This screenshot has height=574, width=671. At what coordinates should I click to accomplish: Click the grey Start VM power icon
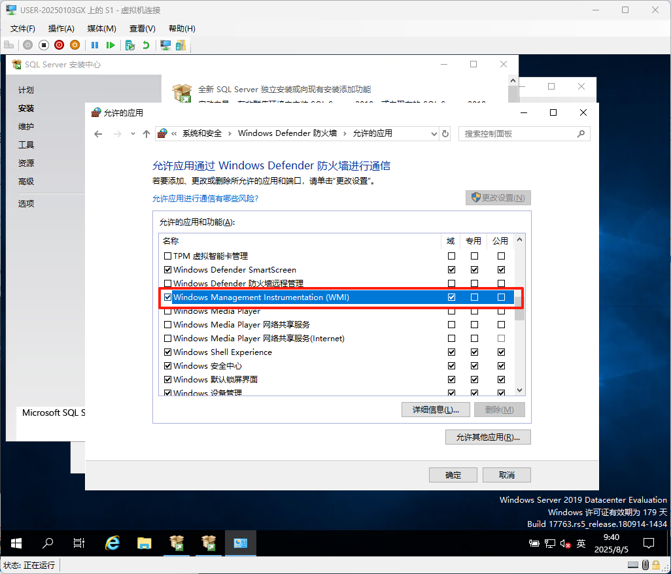tap(28, 45)
